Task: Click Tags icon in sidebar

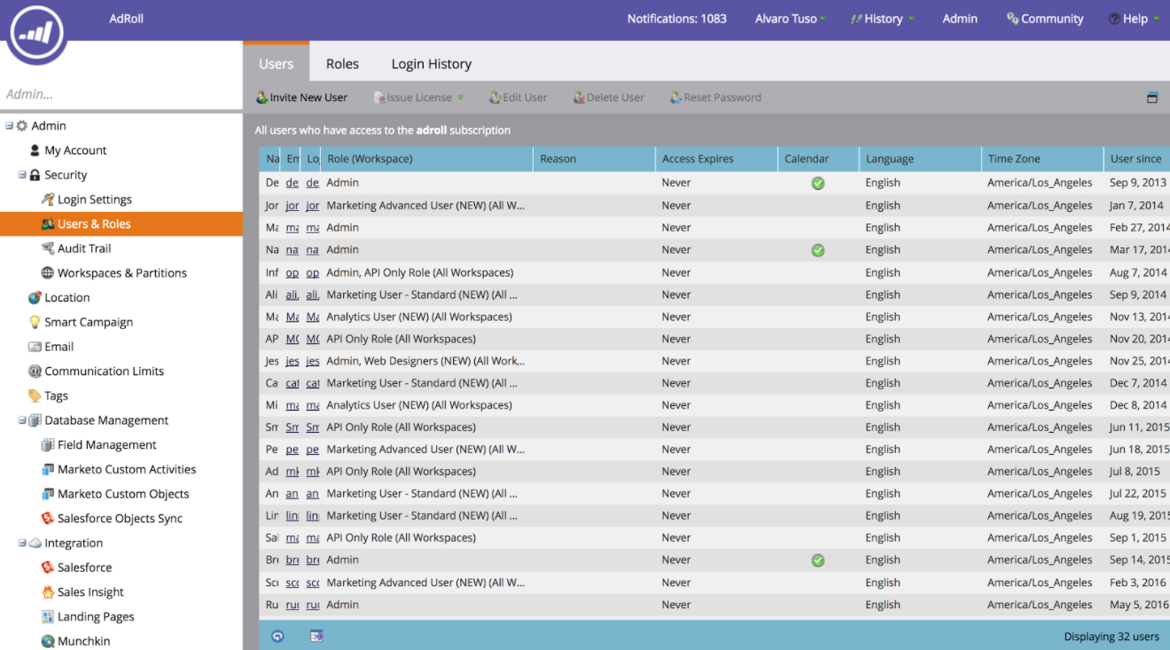Action: (x=35, y=395)
